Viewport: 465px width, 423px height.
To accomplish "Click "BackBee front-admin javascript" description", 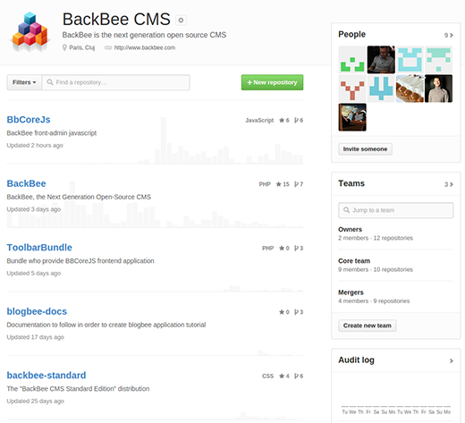I will click(52, 133).
